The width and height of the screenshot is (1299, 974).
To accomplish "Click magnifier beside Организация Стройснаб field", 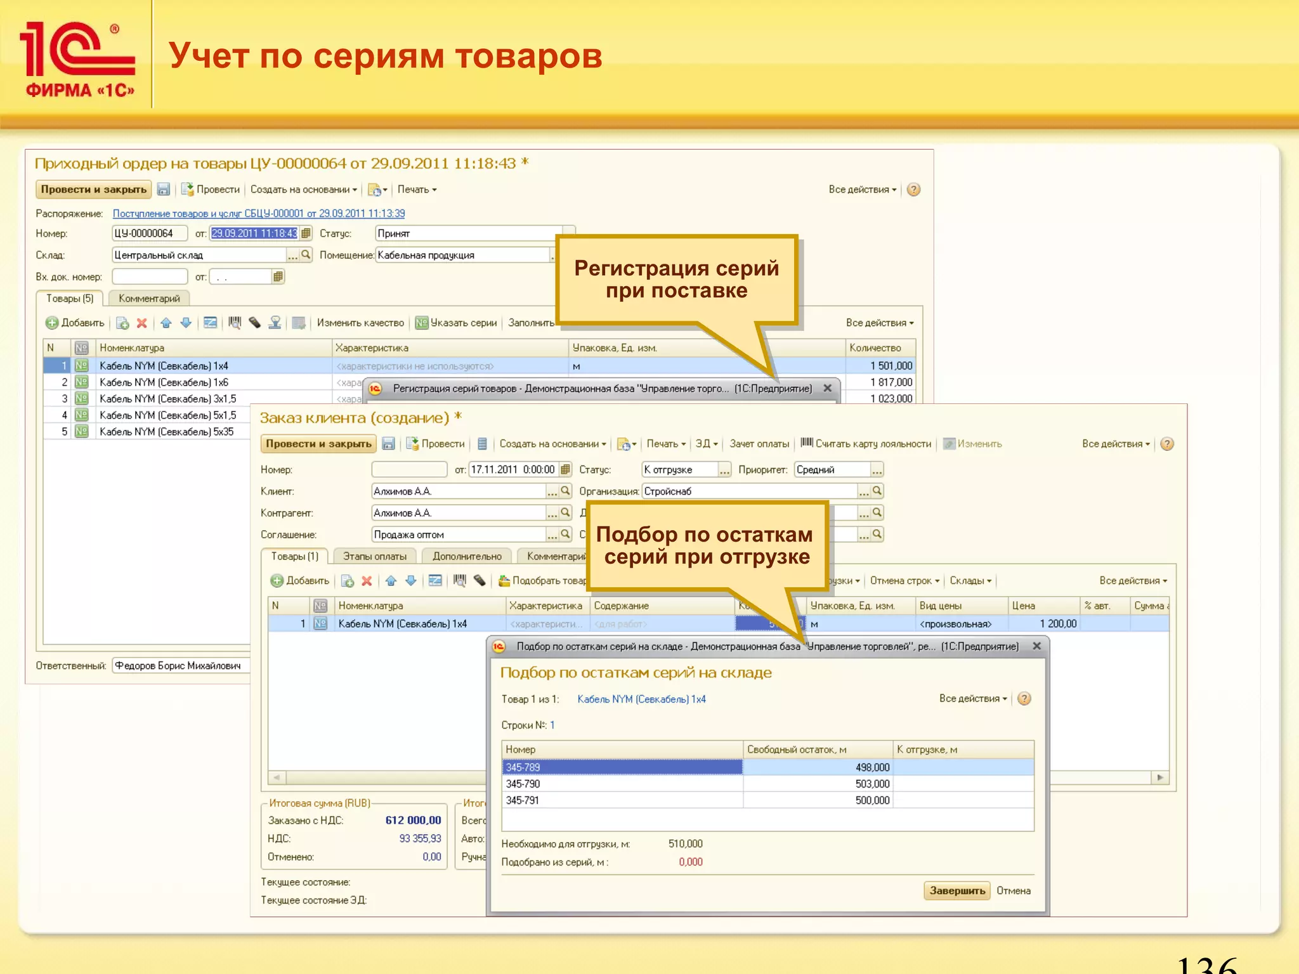I will pos(877,491).
